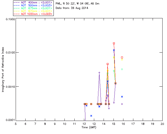Select legend text "AOT 1020nm : <0.002>"
167x134 pixels.
(x=37, y=14)
